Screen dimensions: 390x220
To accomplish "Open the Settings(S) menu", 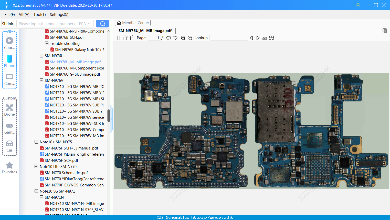I will [59, 15].
